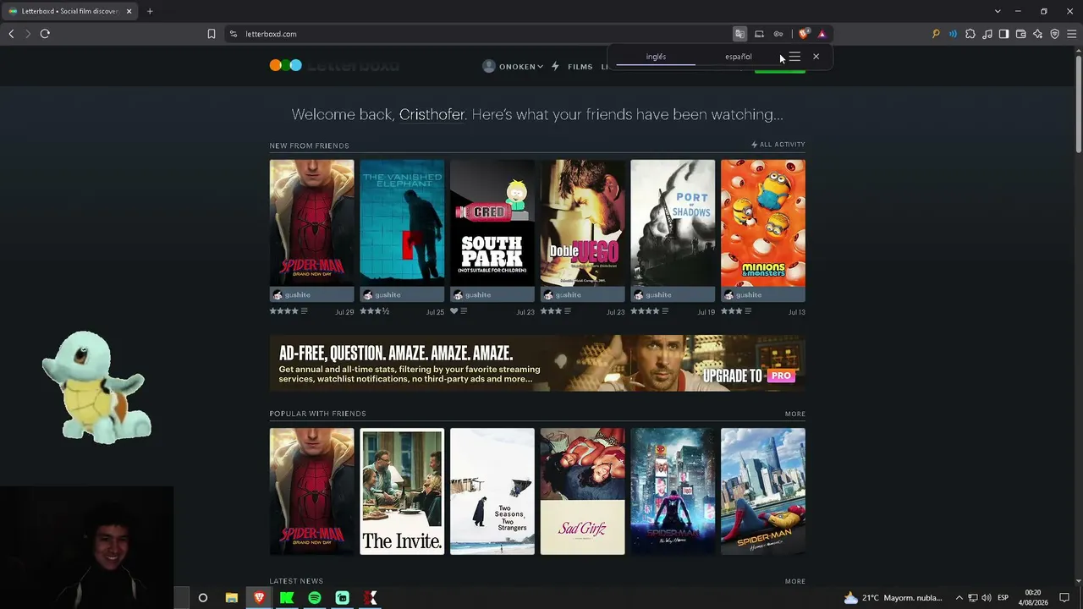The image size is (1083, 609).
Task: Open the Cristhofer profile link
Action: pos(432,114)
